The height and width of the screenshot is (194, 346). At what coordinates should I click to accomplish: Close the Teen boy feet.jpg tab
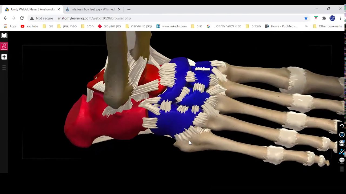[x=119, y=9]
